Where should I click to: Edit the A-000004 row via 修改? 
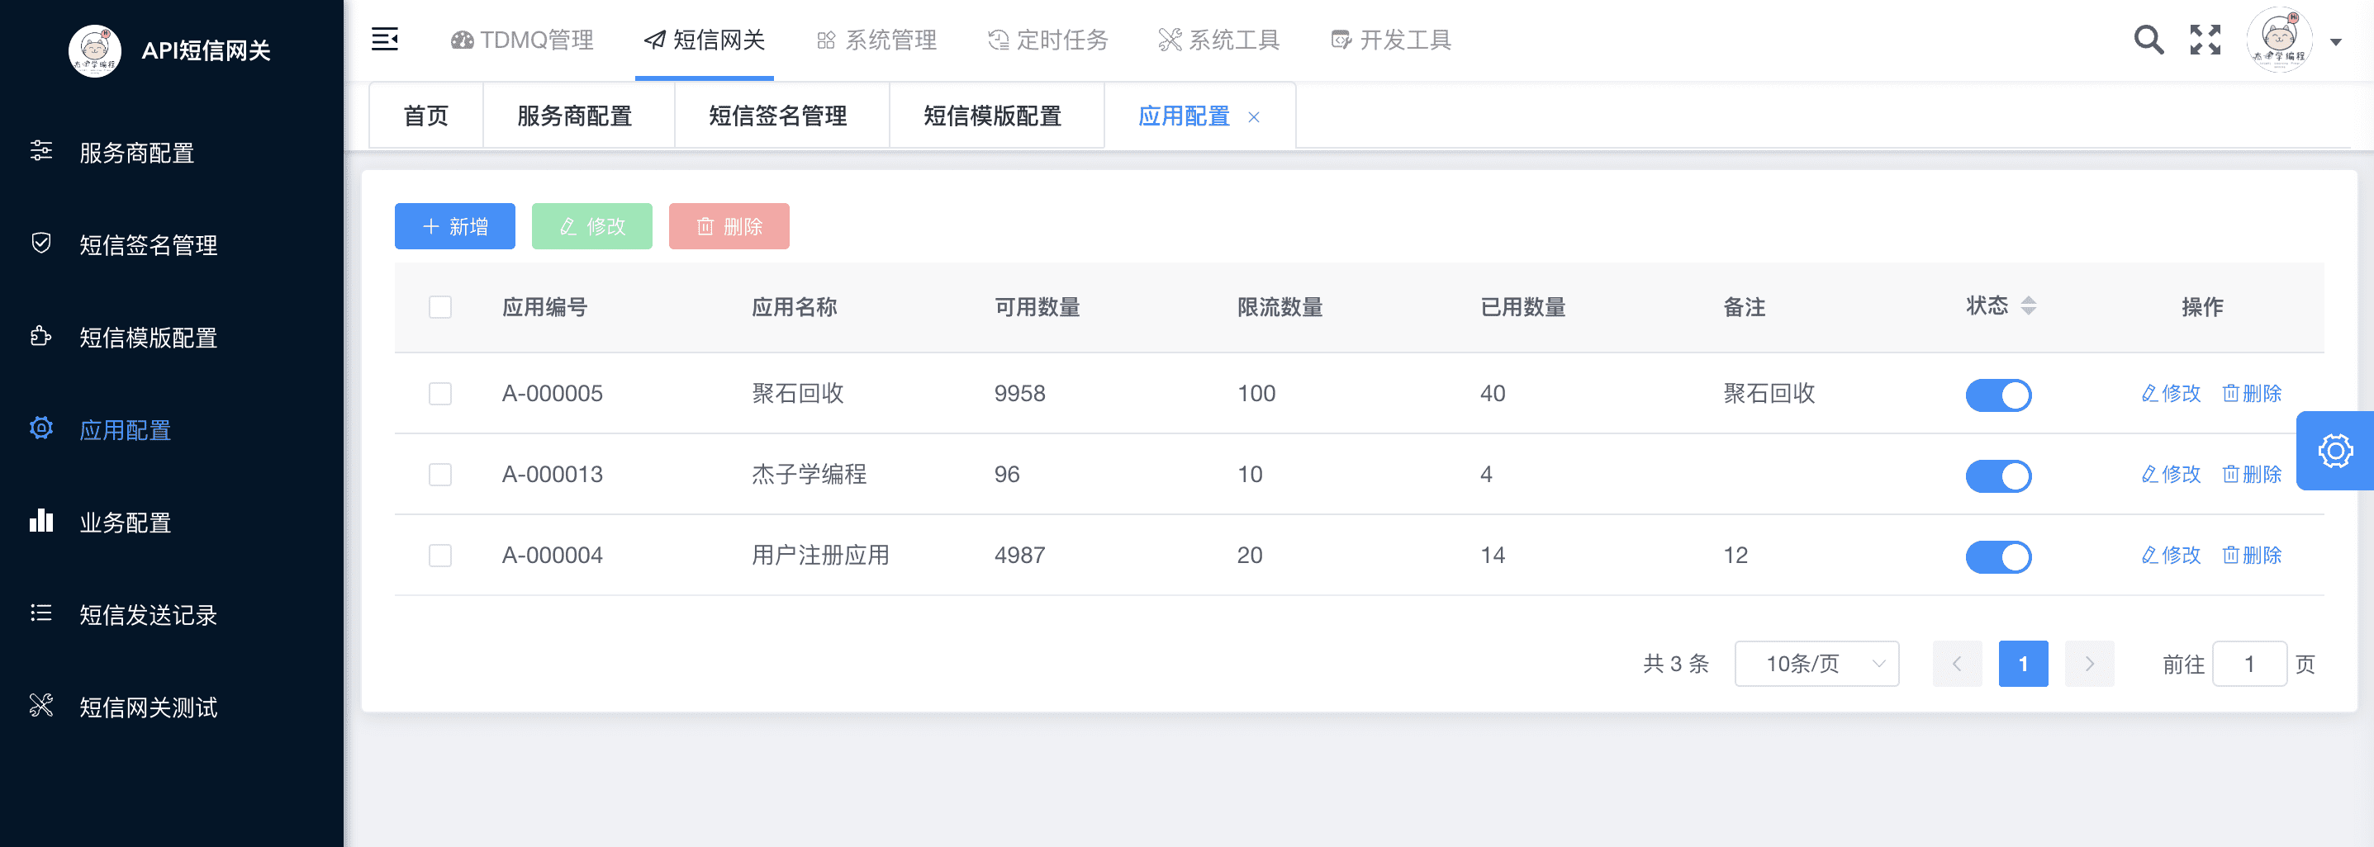[2172, 555]
